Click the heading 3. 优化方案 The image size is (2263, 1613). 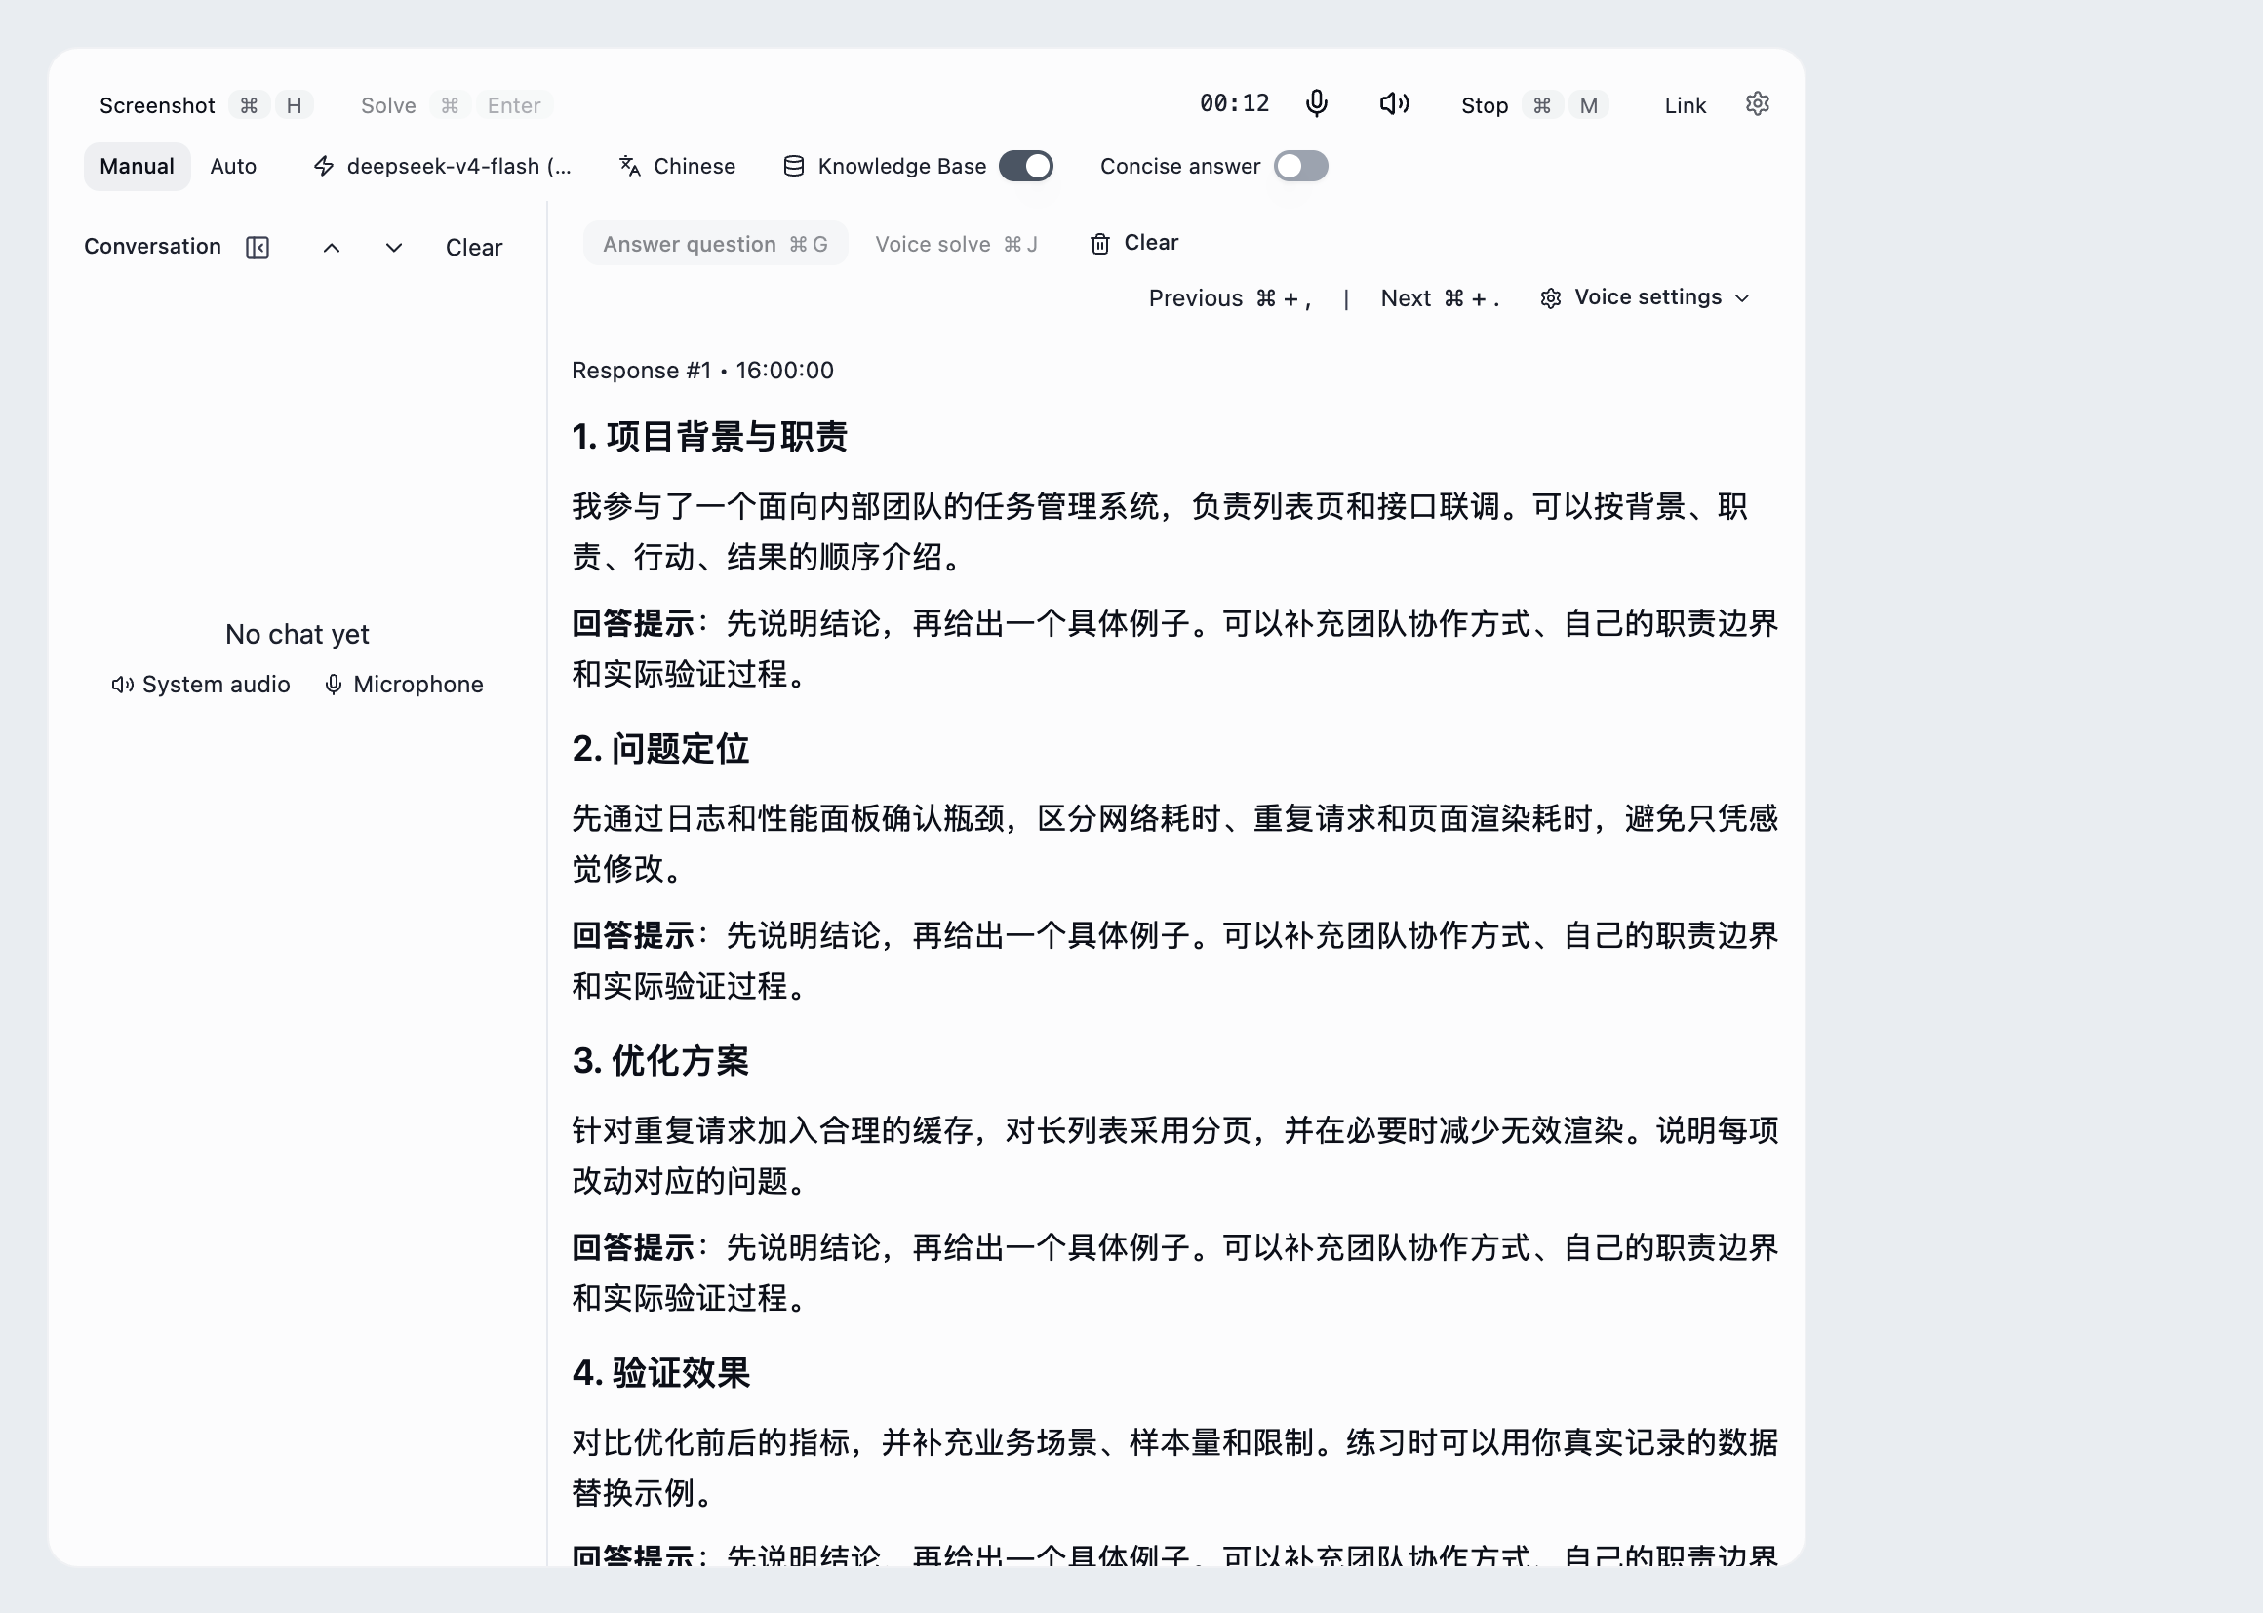660,1061
